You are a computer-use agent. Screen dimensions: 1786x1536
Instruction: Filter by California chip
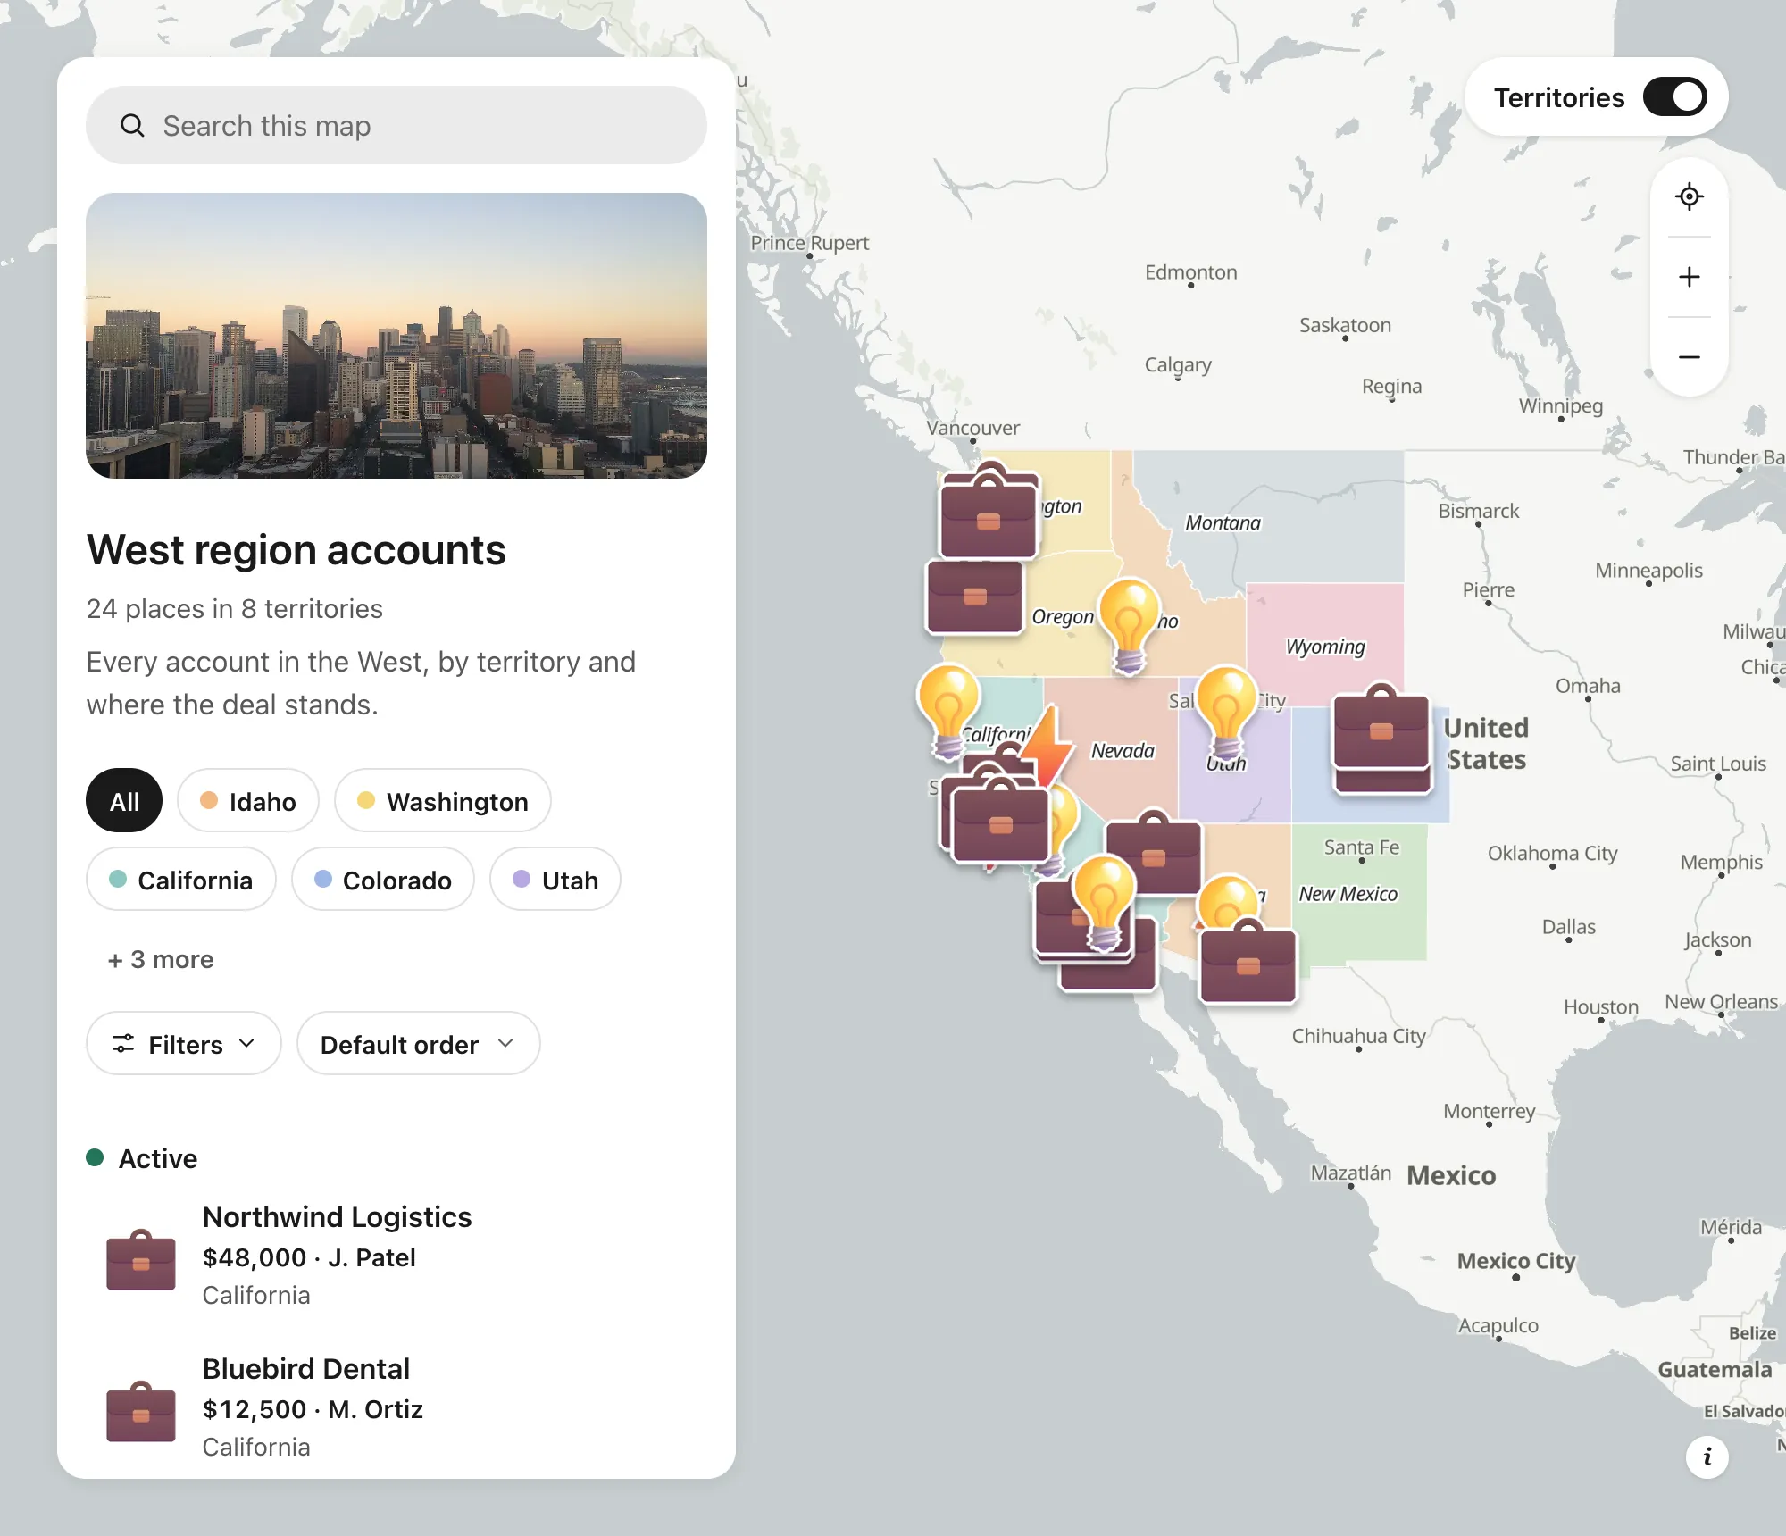click(x=181, y=880)
